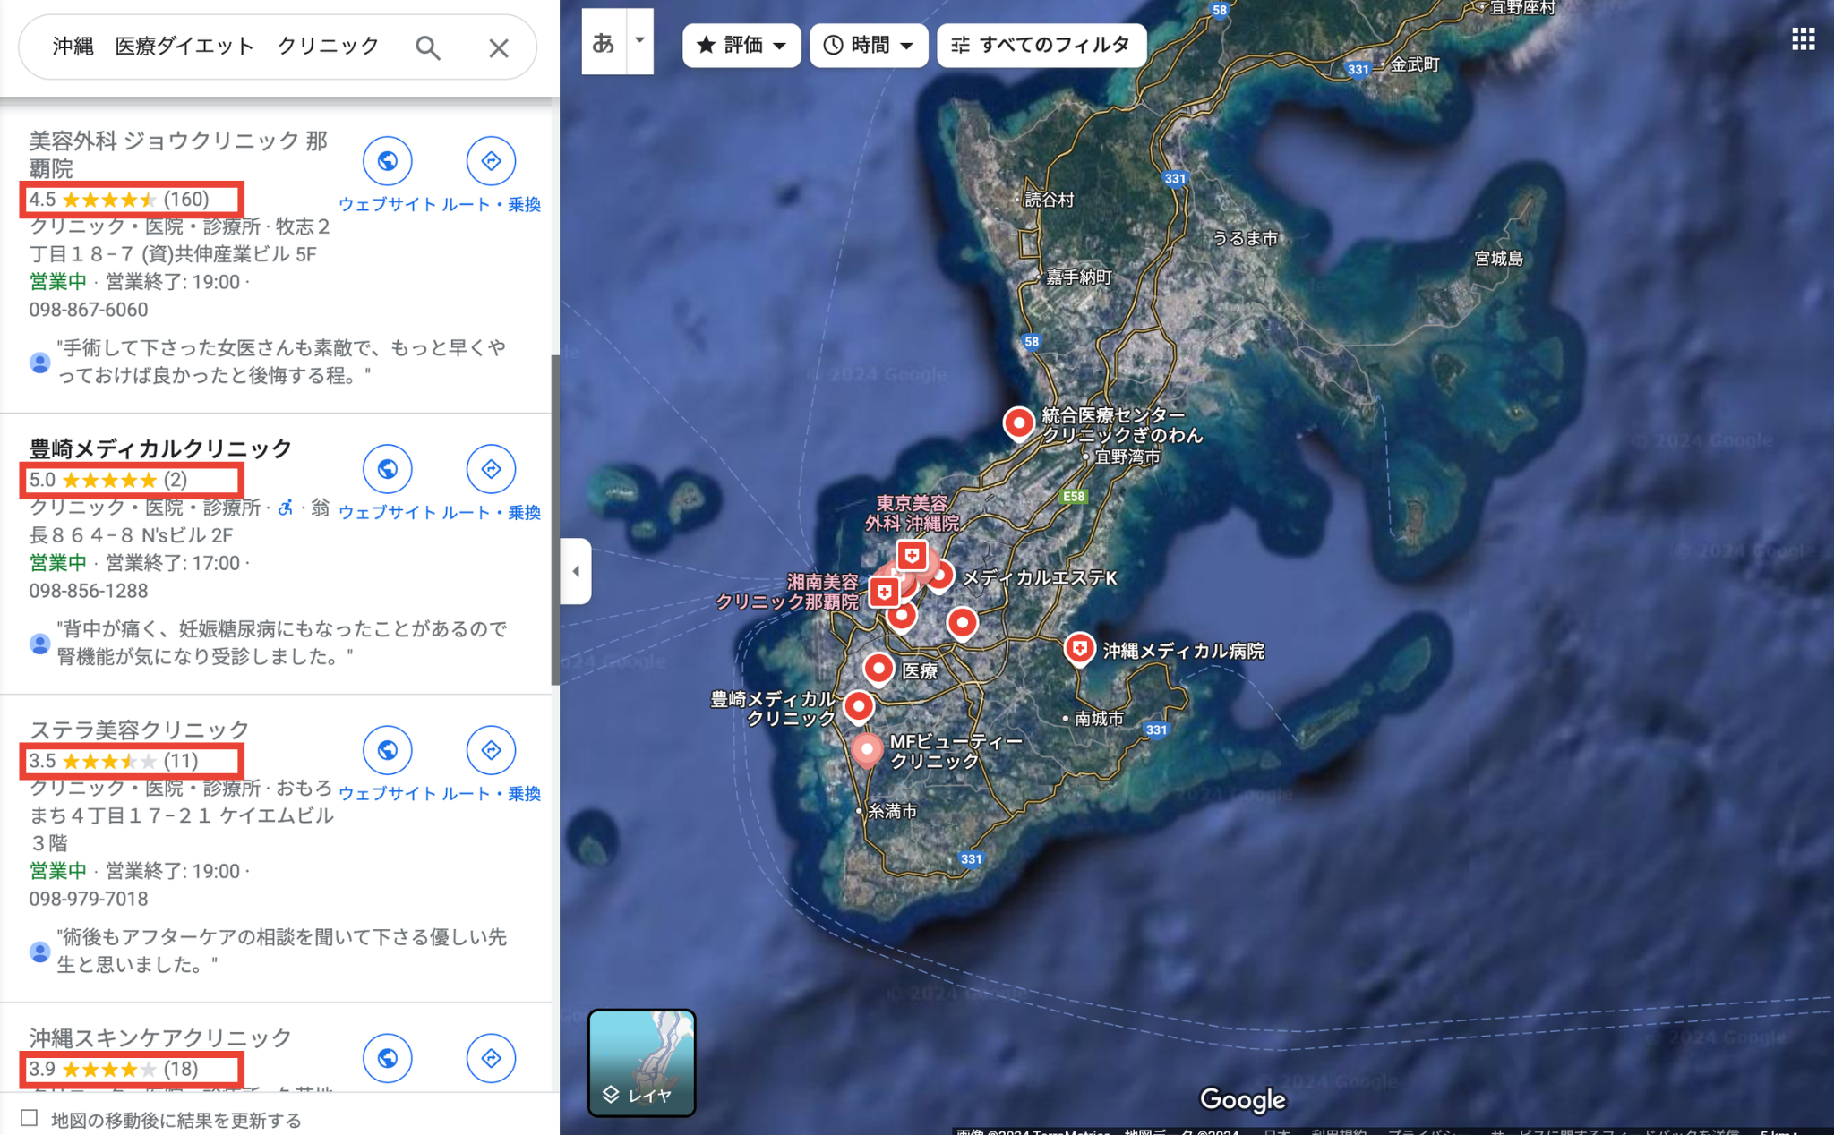The width and height of the screenshot is (1834, 1135).
Task: Clear the search with the X icon
Action: point(499,47)
